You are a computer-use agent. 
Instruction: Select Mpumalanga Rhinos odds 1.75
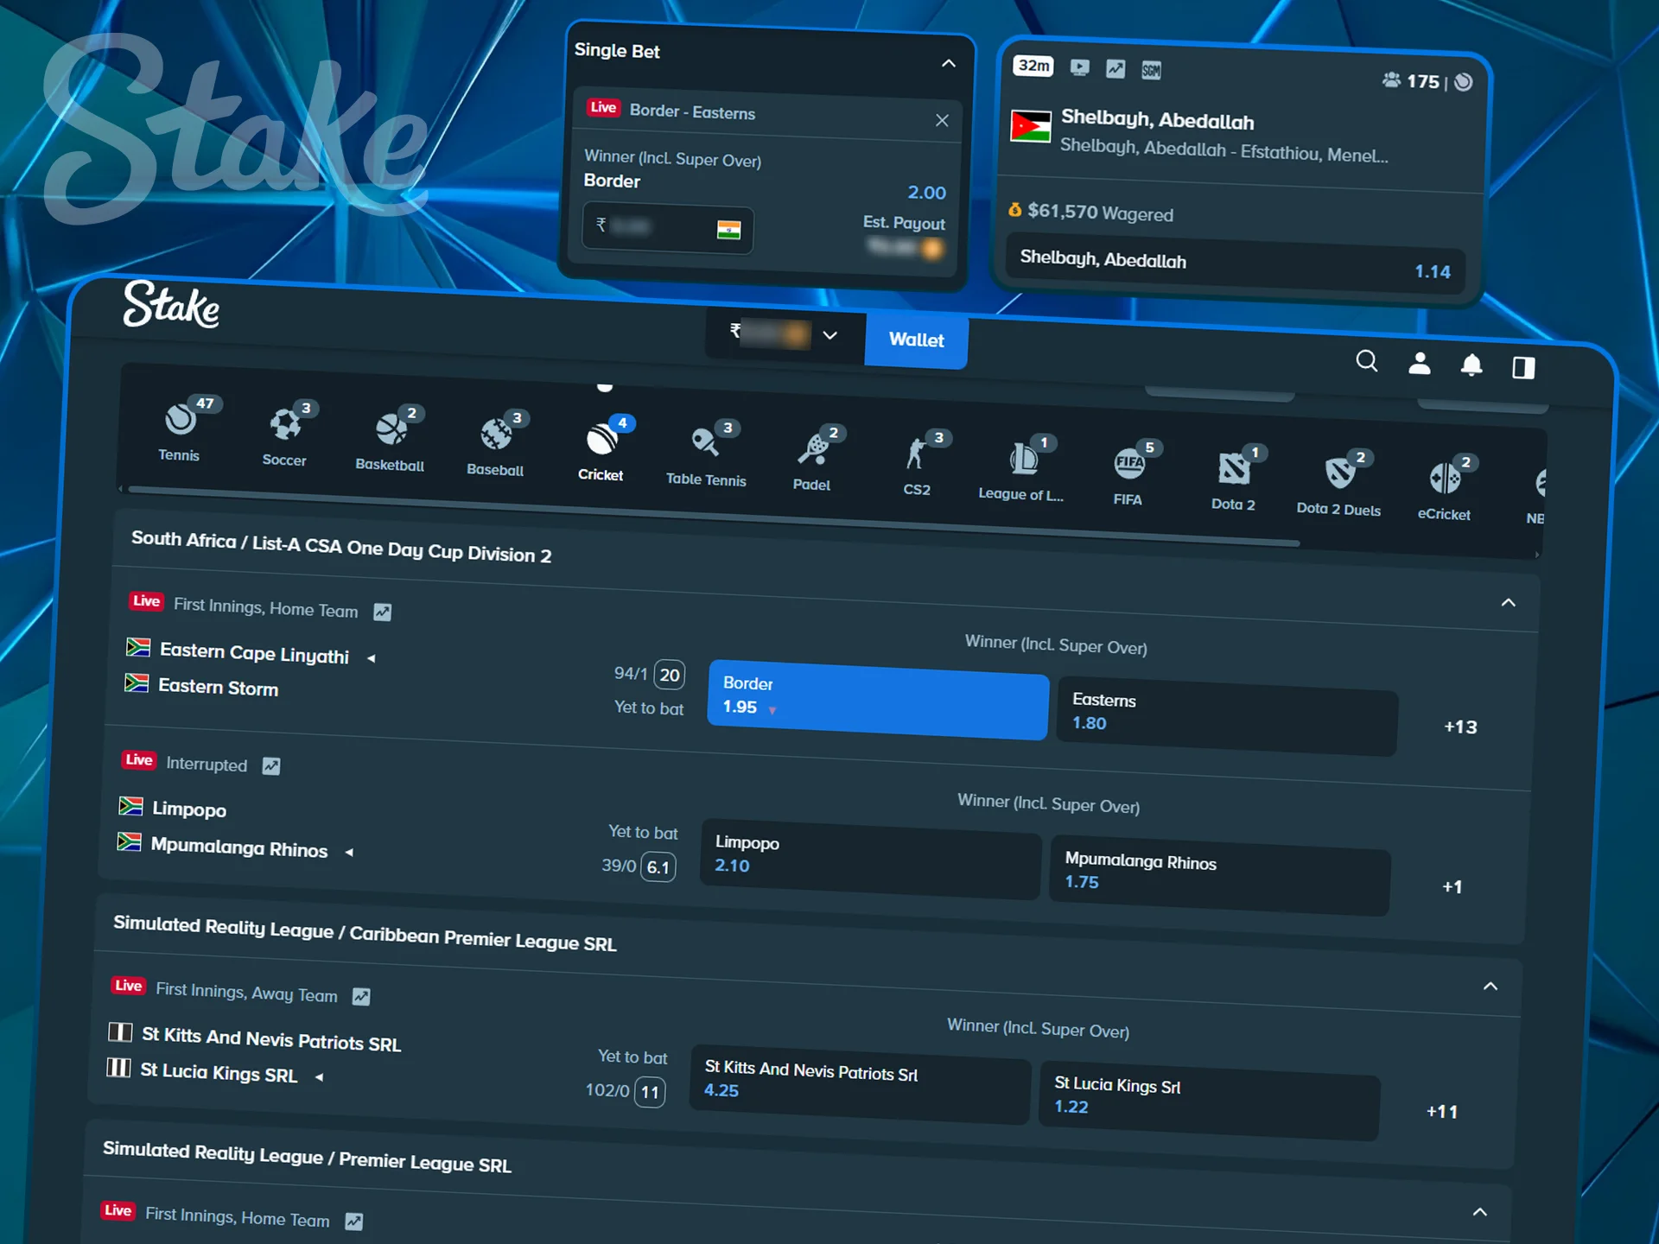[1220, 876]
